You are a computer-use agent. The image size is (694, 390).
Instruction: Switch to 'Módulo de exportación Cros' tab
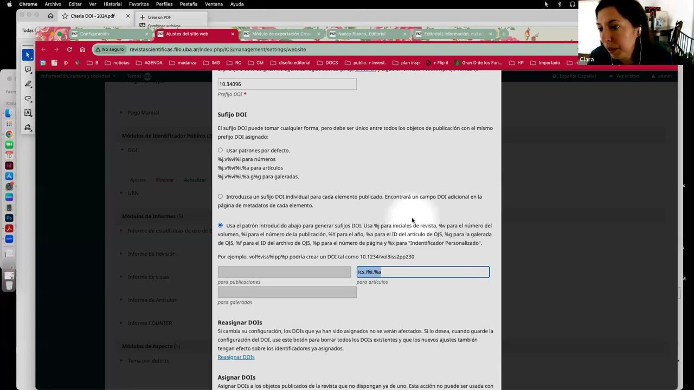[x=281, y=34]
